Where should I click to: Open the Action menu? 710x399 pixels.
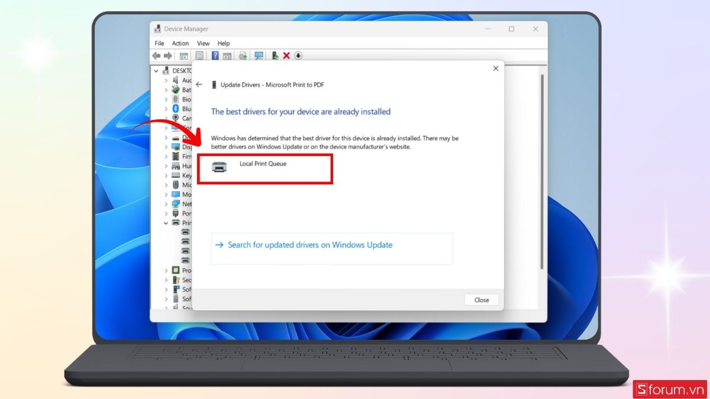tap(180, 43)
